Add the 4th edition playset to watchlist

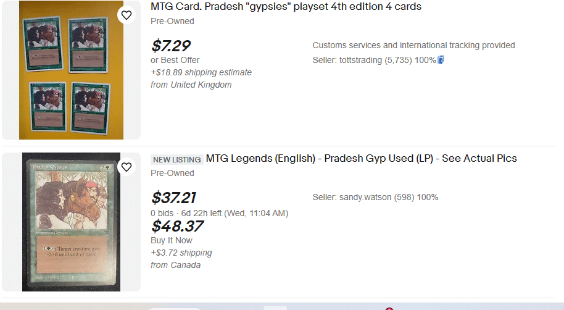pyautogui.click(x=126, y=15)
